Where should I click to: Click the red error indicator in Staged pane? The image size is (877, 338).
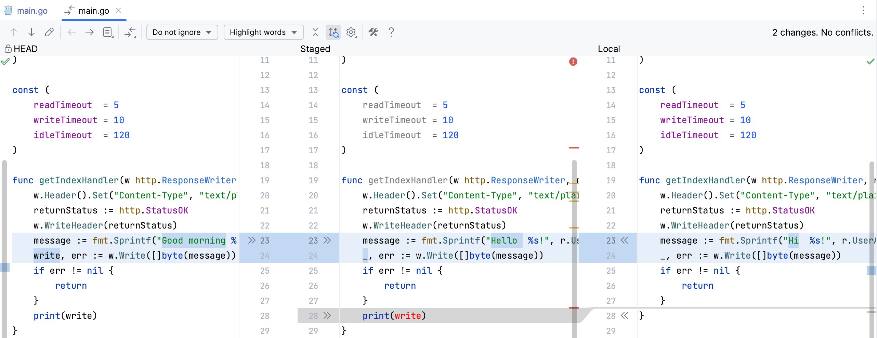pos(573,62)
